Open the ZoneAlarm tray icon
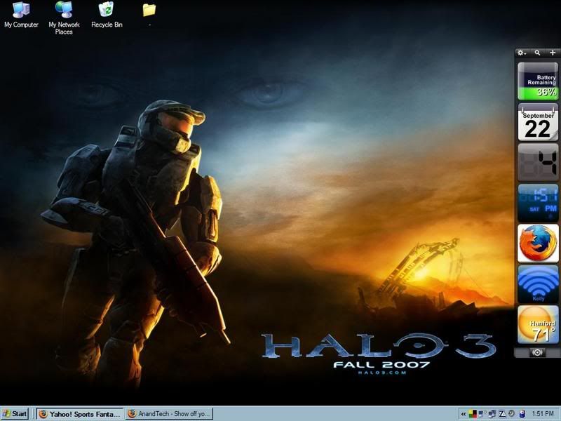 502,414
